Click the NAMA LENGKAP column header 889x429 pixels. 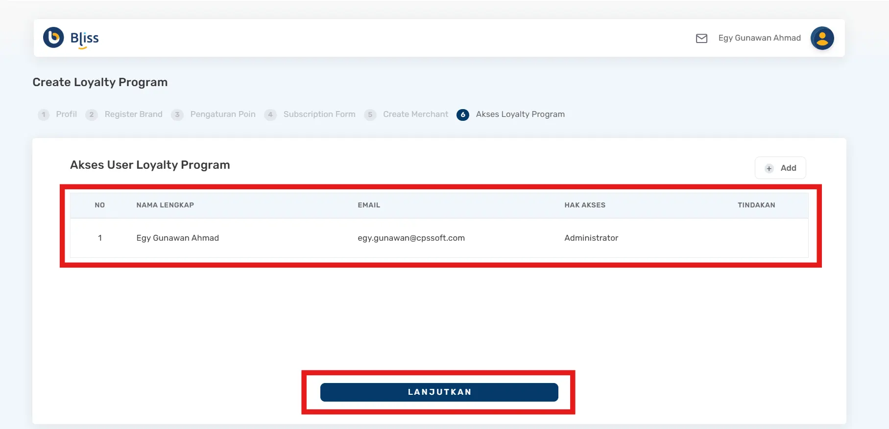point(165,205)
